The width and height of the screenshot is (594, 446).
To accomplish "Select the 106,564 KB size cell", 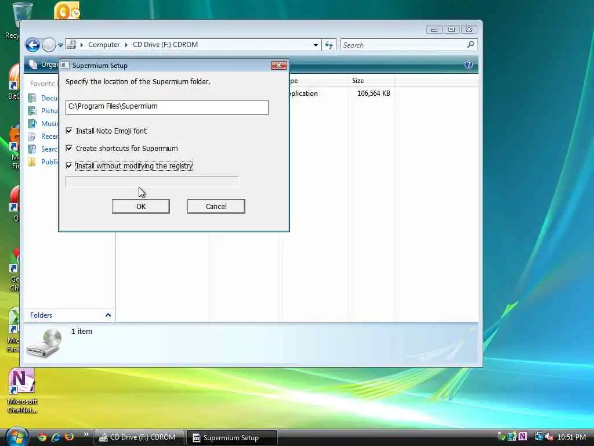I will 374,93.
